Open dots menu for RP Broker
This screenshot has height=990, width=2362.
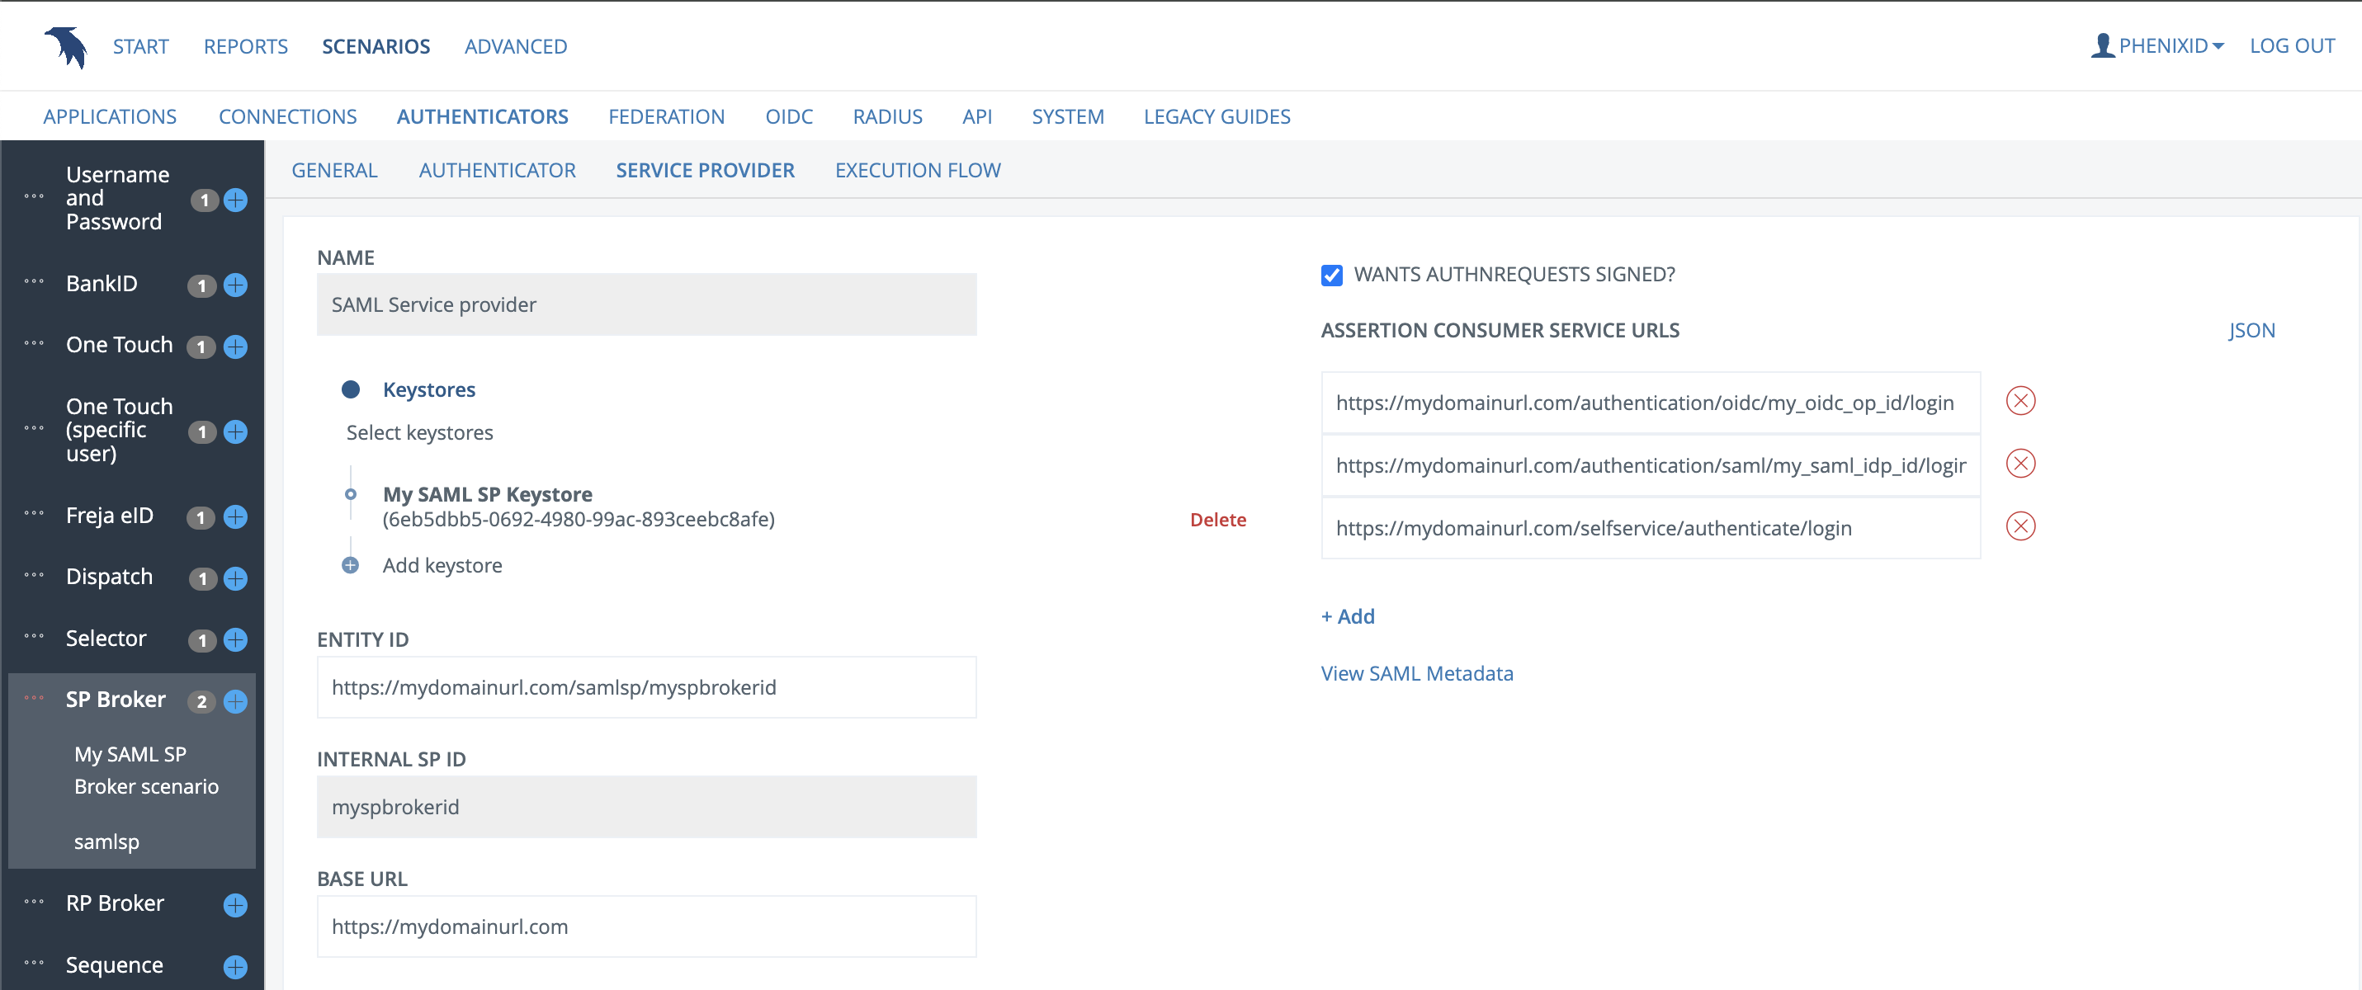click(34, 901)
